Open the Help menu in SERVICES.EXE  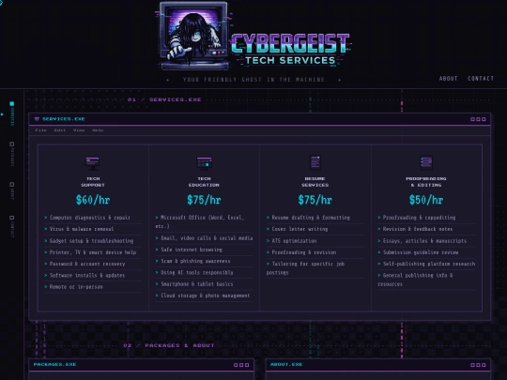(x=98, y=130)
